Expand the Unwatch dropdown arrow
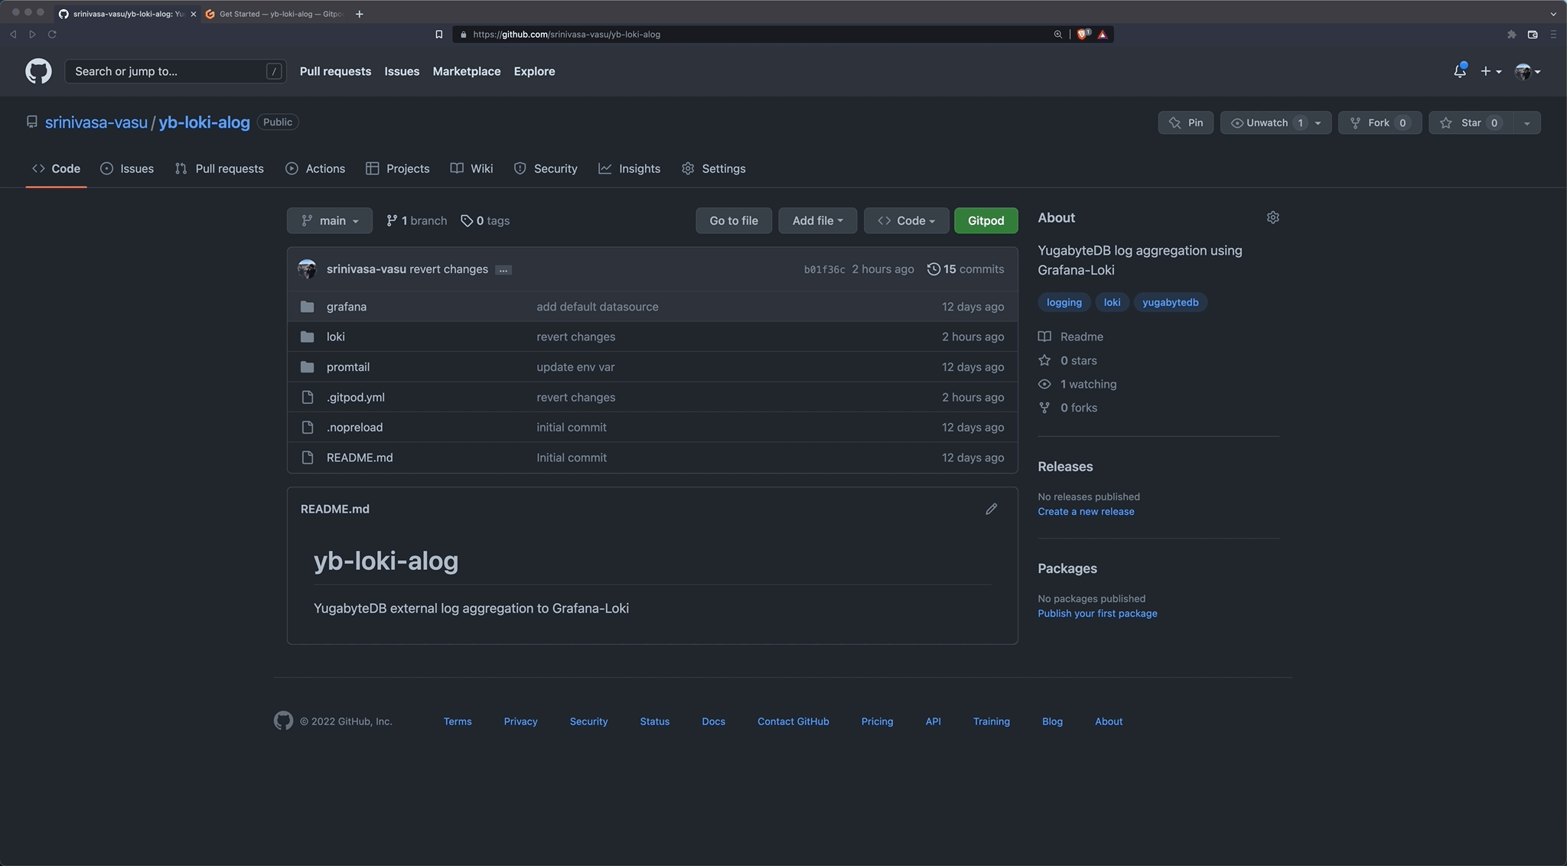The height and width of the screenshot is (866, 1567). [x=1321, y=121]
